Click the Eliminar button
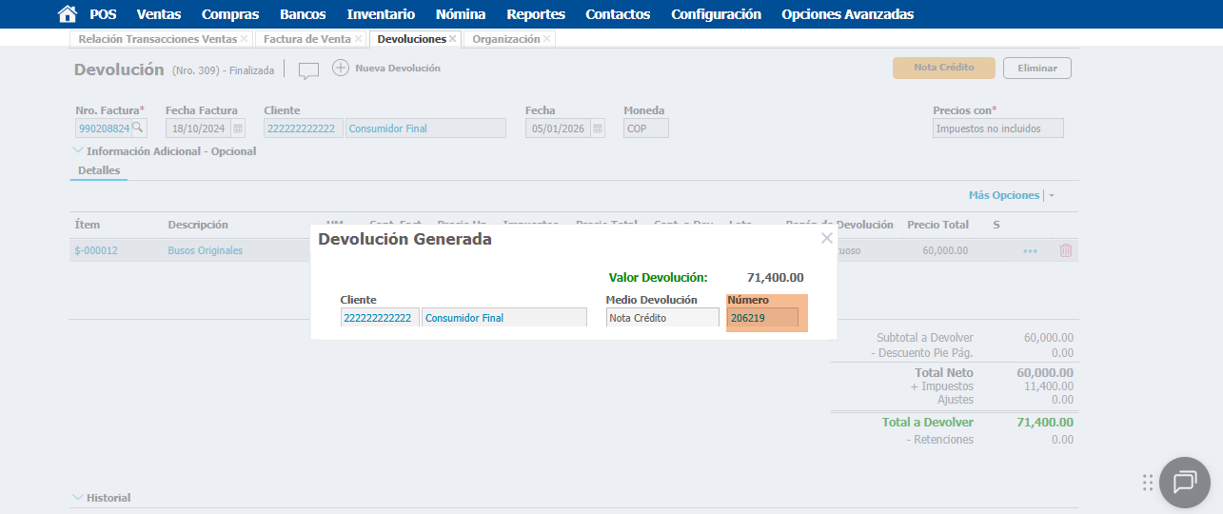Viewport: 1223px width, 514px height. click(x=1036, y=69)
